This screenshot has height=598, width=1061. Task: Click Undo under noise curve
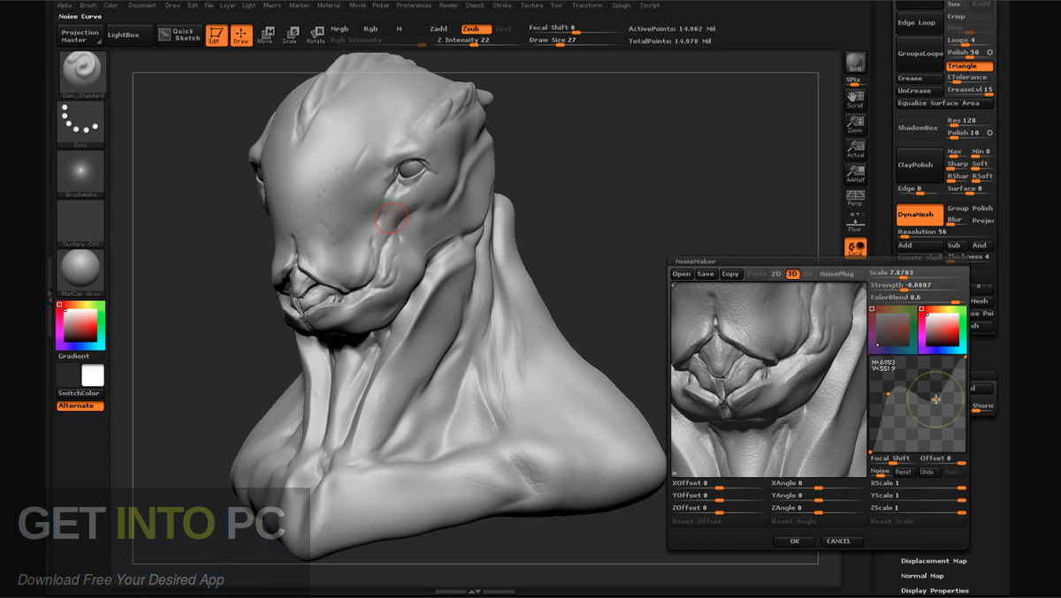pos(927,472)
